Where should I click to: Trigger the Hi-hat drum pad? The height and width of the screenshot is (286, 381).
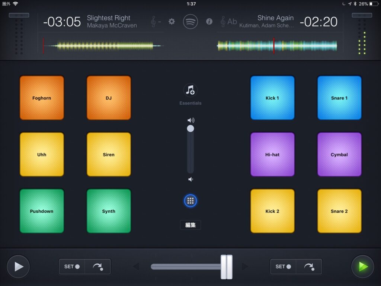[272, 155]
